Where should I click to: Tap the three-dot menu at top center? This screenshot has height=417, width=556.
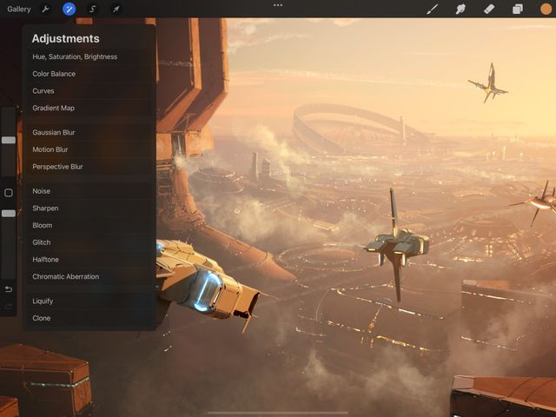pyautogui.click(x=278, y=5)
